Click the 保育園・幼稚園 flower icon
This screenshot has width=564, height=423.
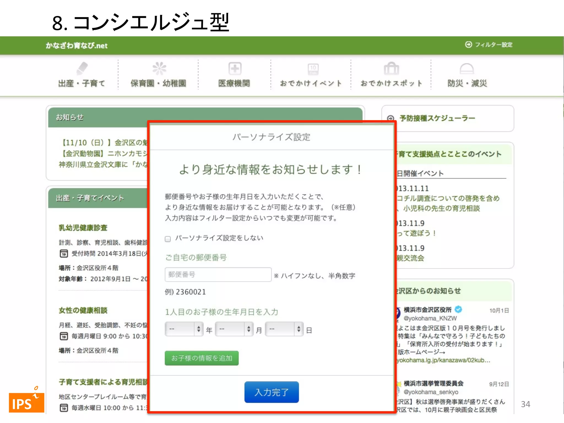[159, 68]
